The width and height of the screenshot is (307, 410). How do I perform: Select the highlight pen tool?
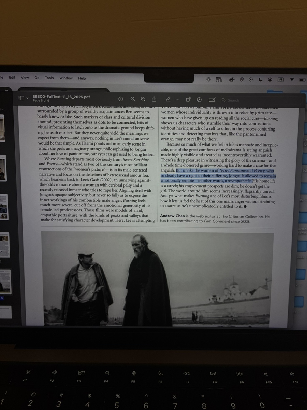(168, 99)
